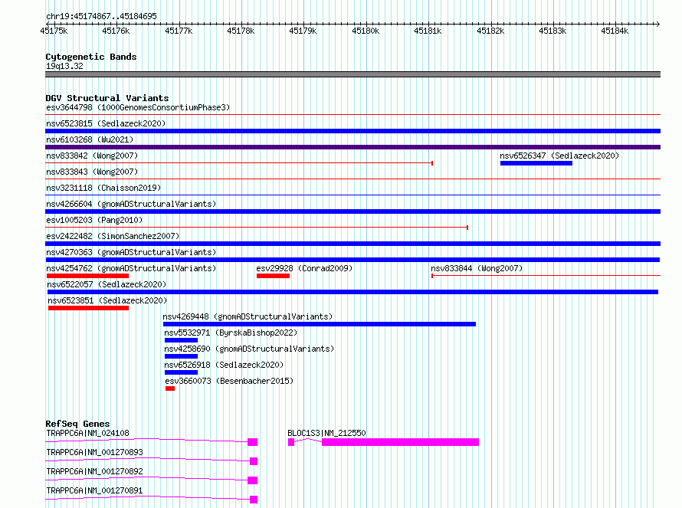Select the 19q13.32 band label
Viewport: 682px width, 508px height.
(64, 66)
